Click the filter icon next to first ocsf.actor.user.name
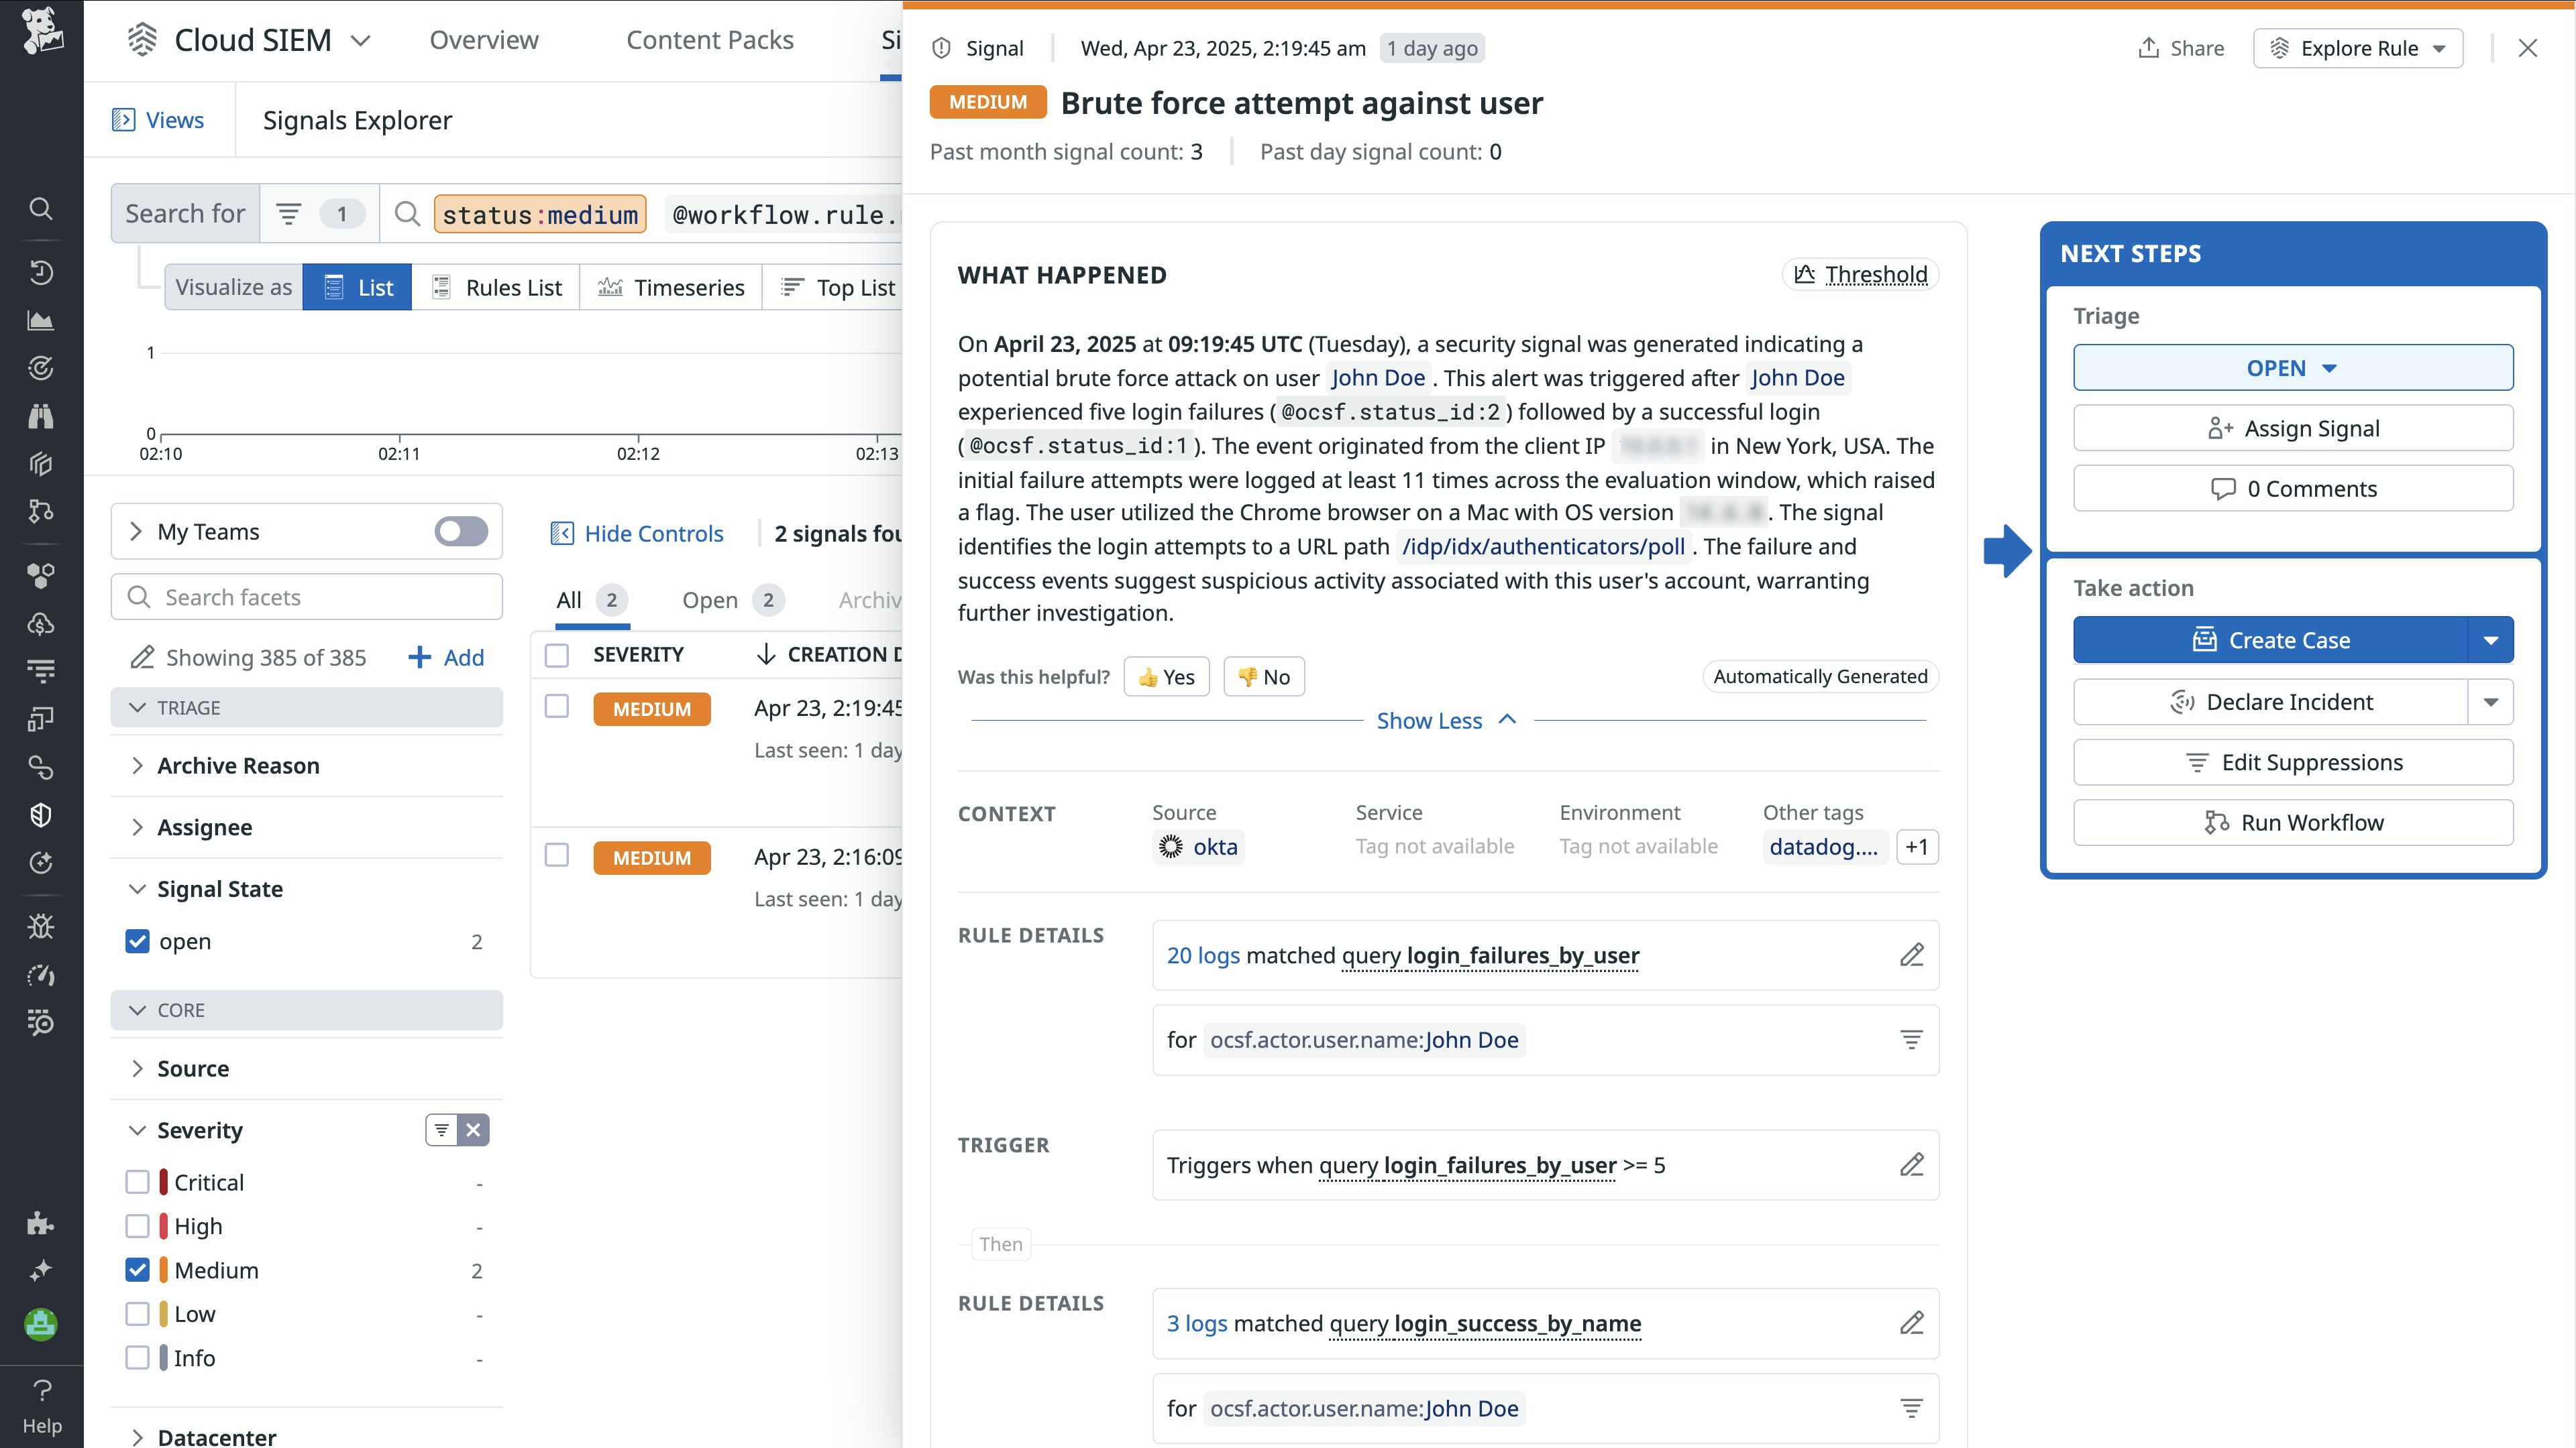The height and width of the screenshot is (1448, 2576). 1911,1040
